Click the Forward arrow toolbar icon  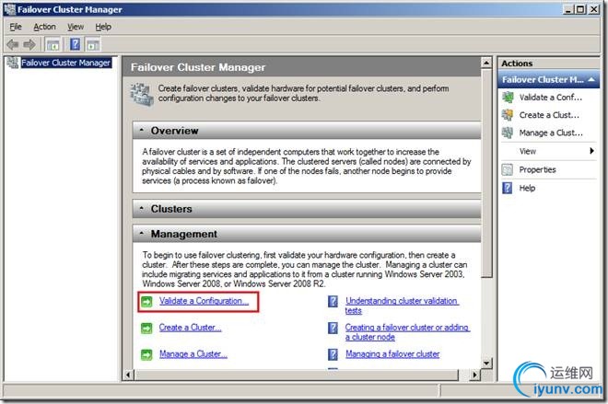[x=29, y=44]
